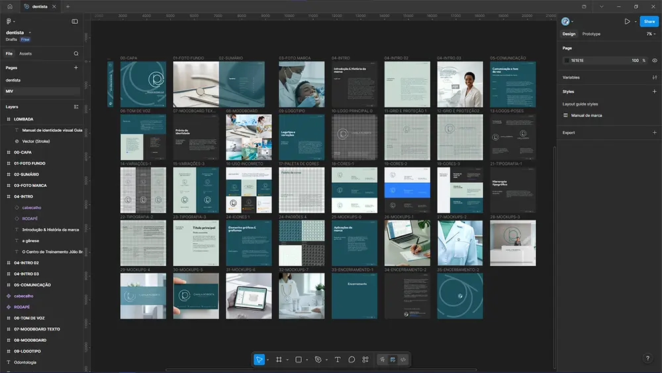This screenshot has height=373, width=662.
Task: Switch to the Prototype tab
Action: click(591, 34)
